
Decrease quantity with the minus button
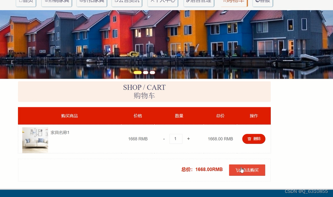(164, 139)
